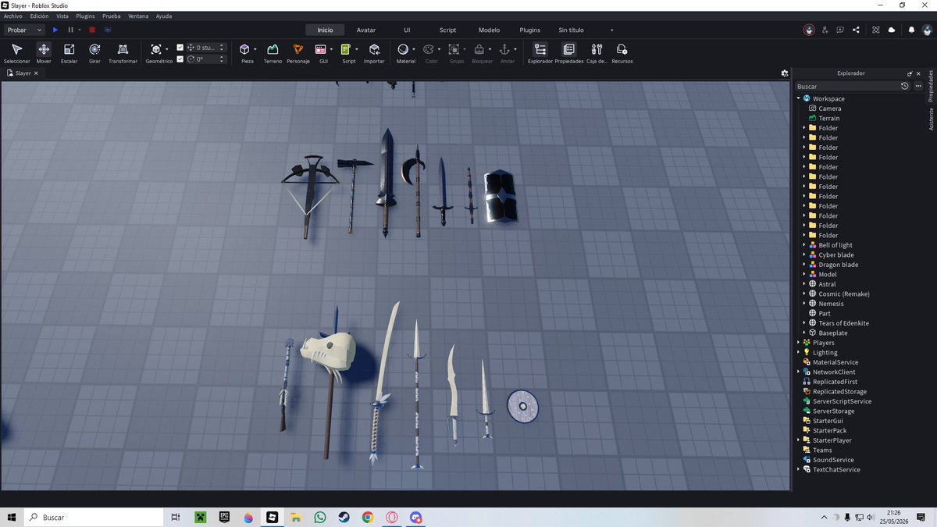Undock the Explorador panel

tap(910, 73)
